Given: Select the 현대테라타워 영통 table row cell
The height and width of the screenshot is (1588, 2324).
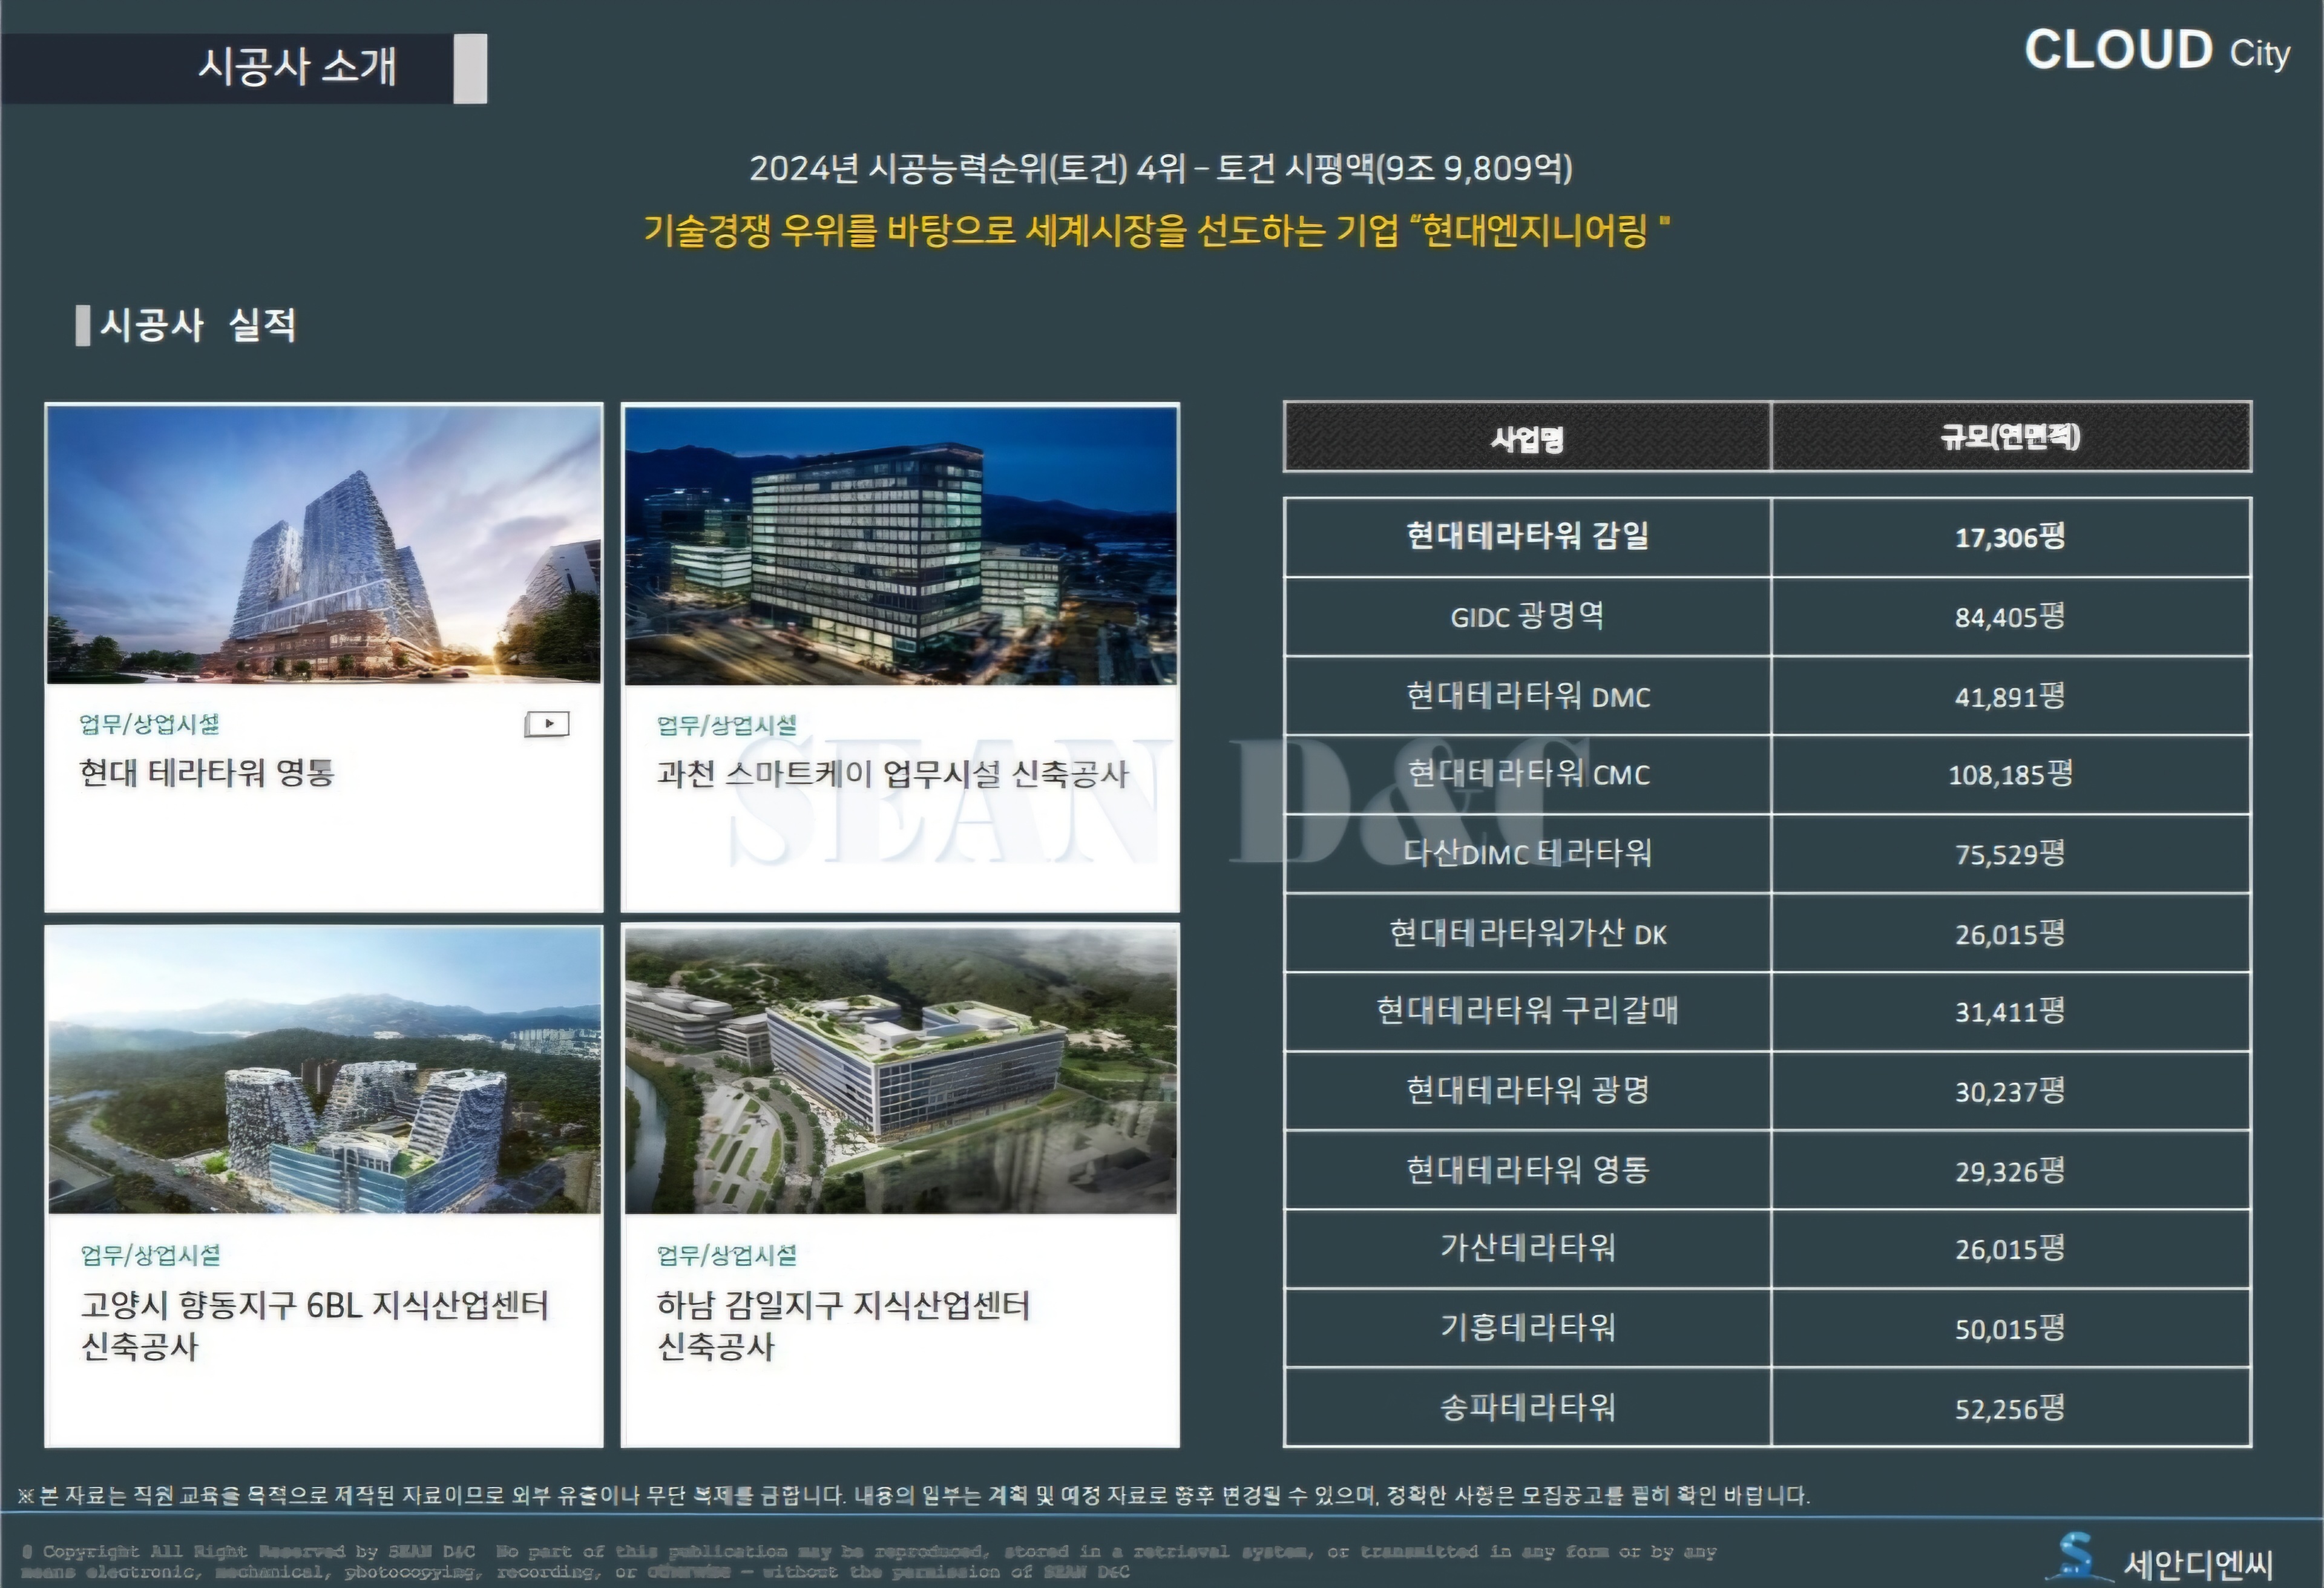Looking at the screenshot, I should (1527, 1170).
